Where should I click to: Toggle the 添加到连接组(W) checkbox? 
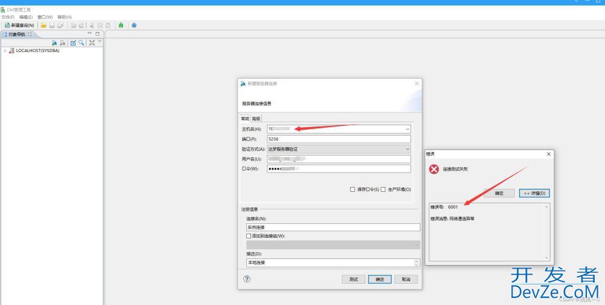click(249, 236)
